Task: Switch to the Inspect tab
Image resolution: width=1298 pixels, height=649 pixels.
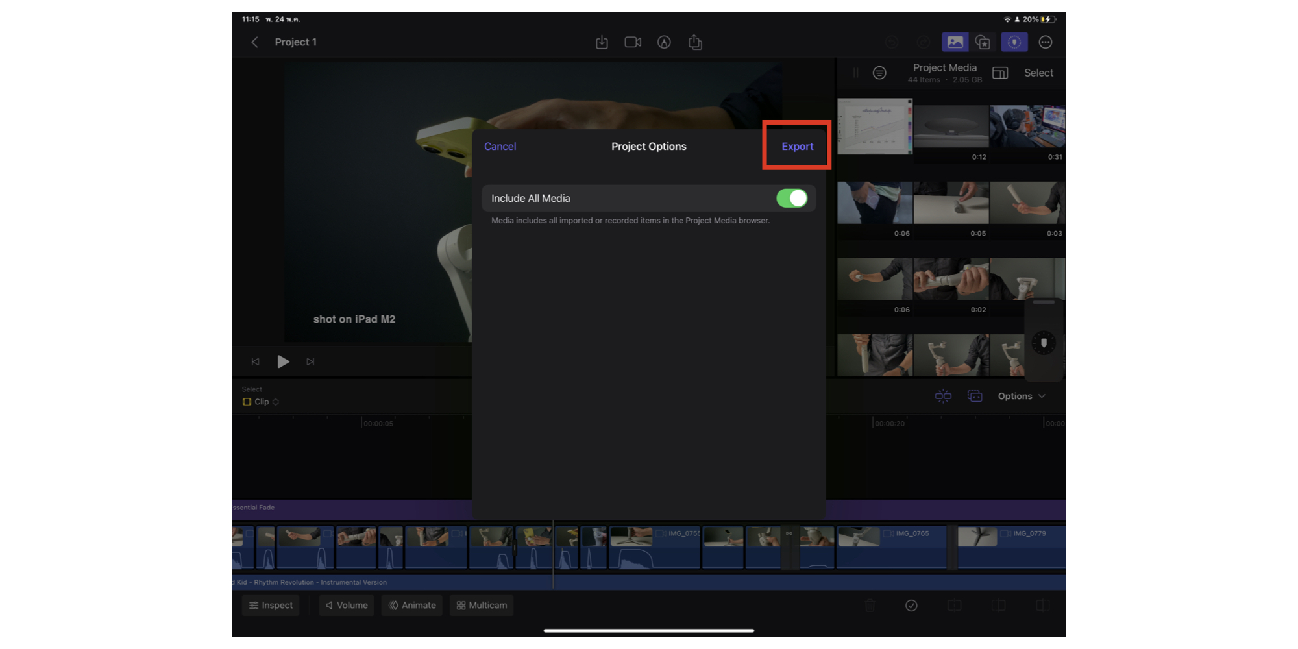Action: click(271, 605)
